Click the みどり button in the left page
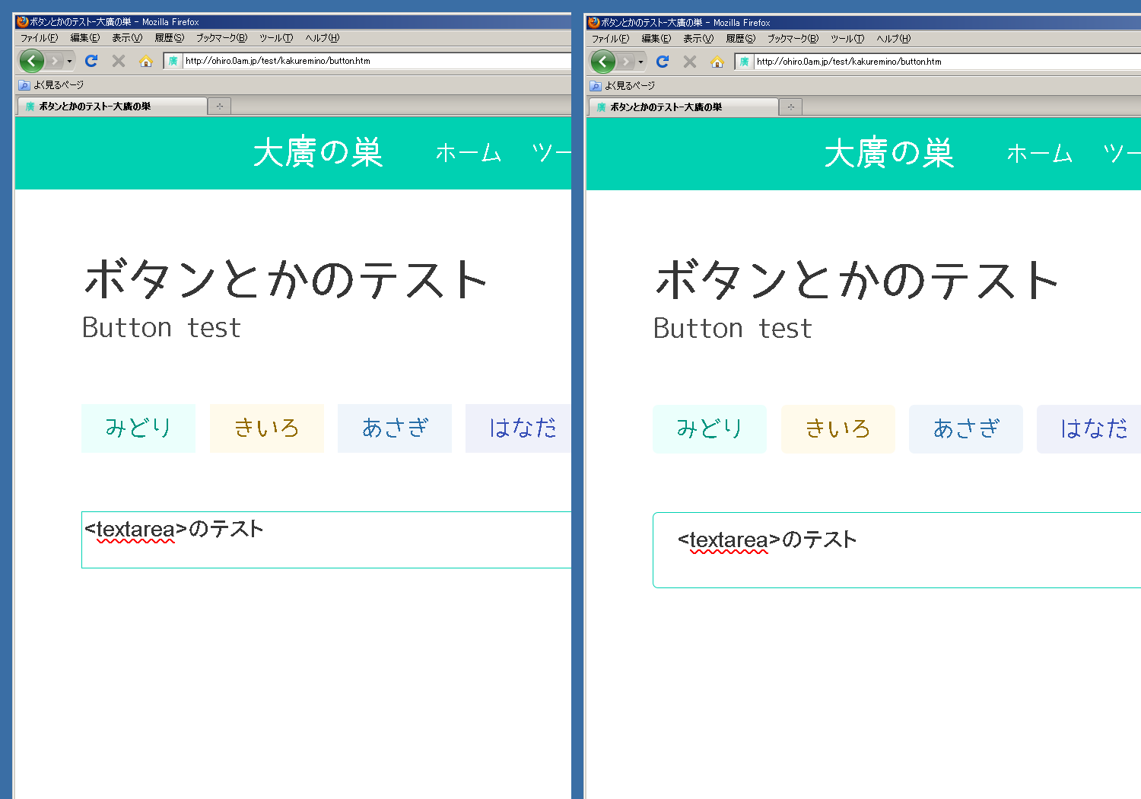This screenshot has width=1141, height=799. (x=138, y=428)
